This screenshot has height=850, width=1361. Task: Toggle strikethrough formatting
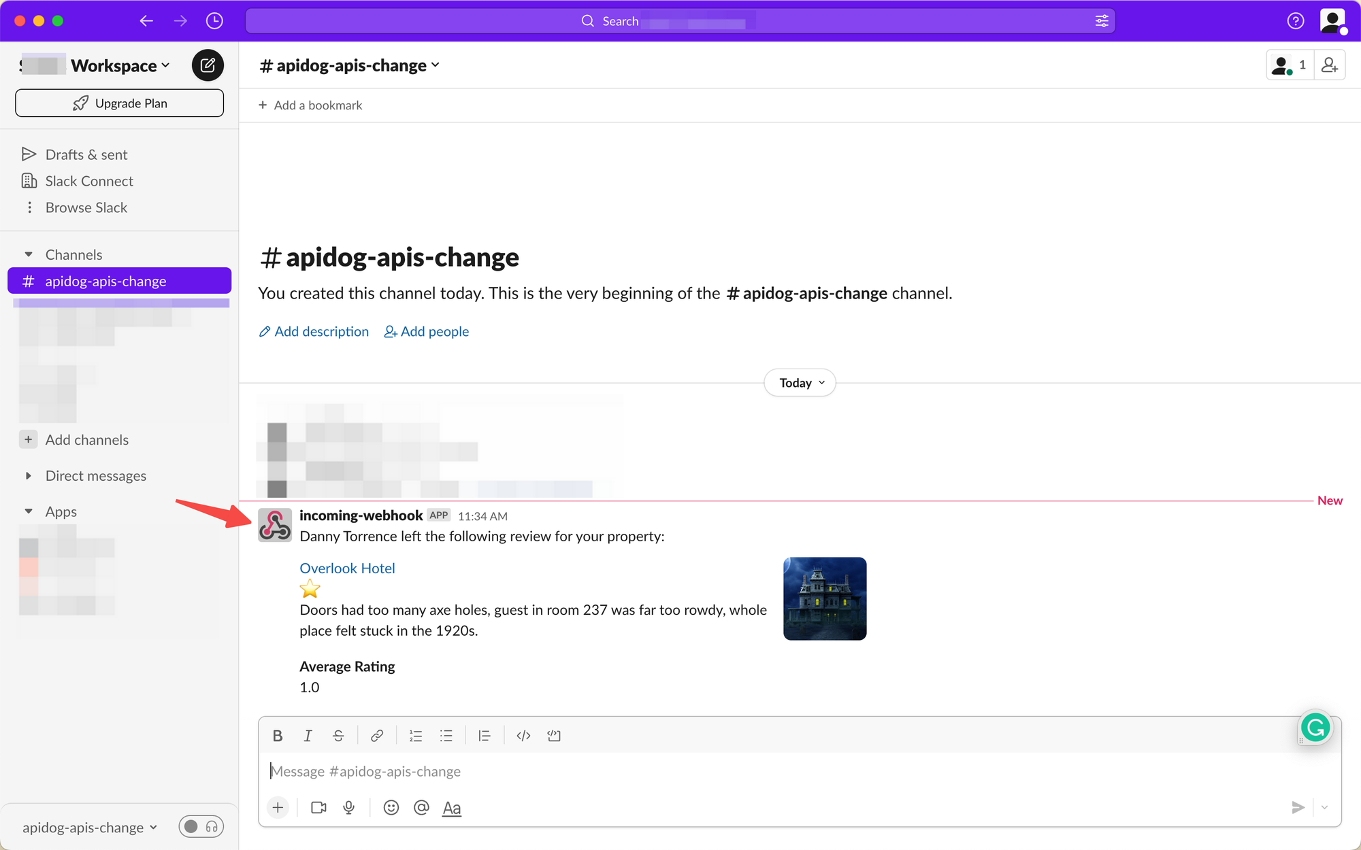pyautogui.click(x=338, y=736)
